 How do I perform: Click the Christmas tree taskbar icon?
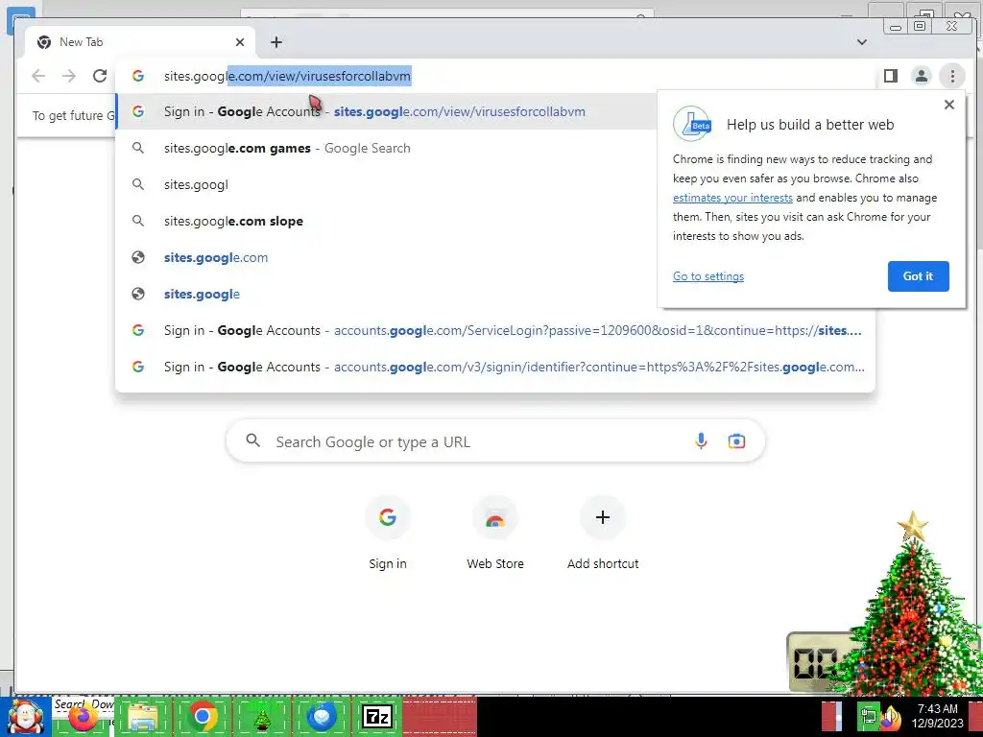(x=261, y=718)
